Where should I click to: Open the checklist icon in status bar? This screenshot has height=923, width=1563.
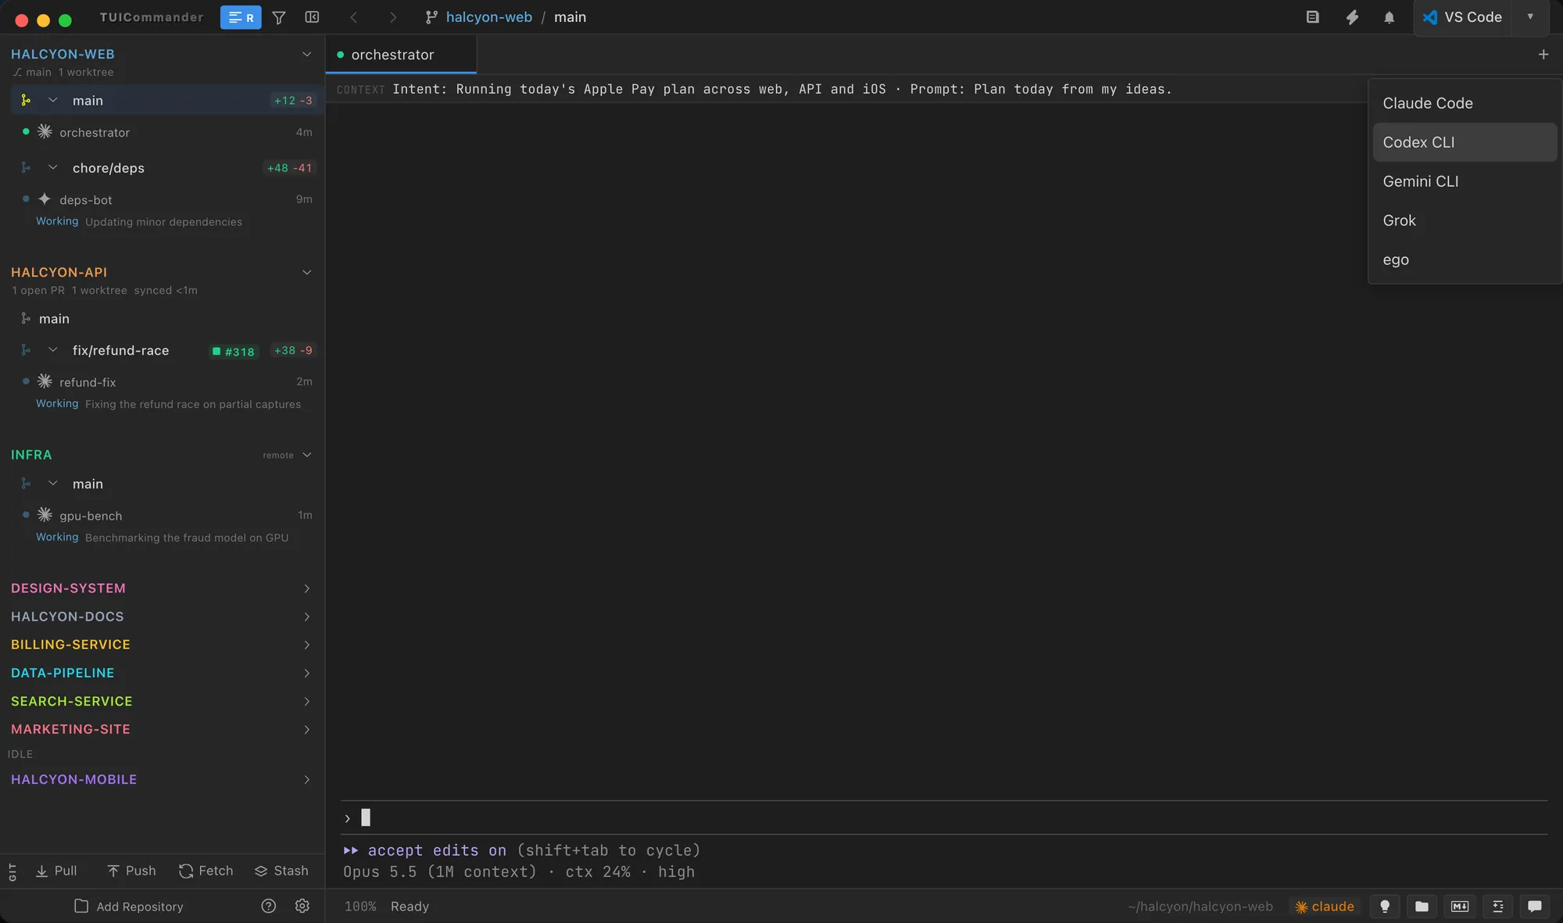point(1497,907)
